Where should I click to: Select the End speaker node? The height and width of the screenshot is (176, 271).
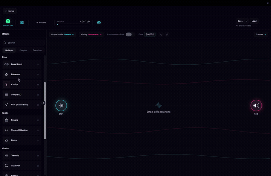click(x=256, y=105)
